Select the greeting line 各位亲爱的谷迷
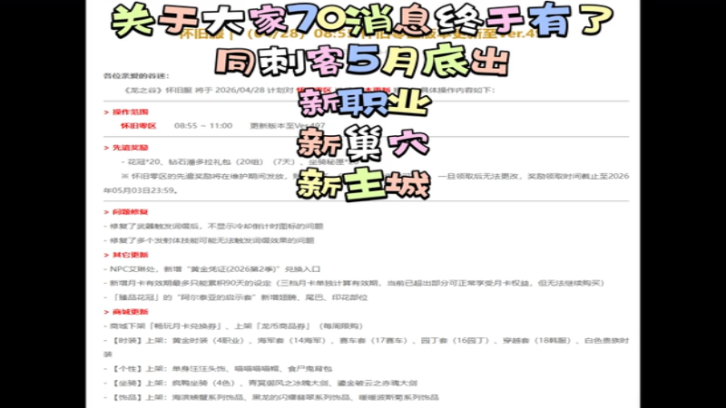This screenshot has width=726, height=408. coord(136,76)
